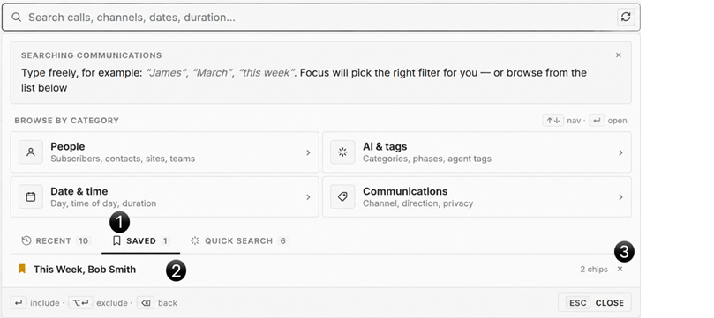This screenshot has height=318, width=714.
Task: Switch to the Recent tab
Action: click(56, 240)
